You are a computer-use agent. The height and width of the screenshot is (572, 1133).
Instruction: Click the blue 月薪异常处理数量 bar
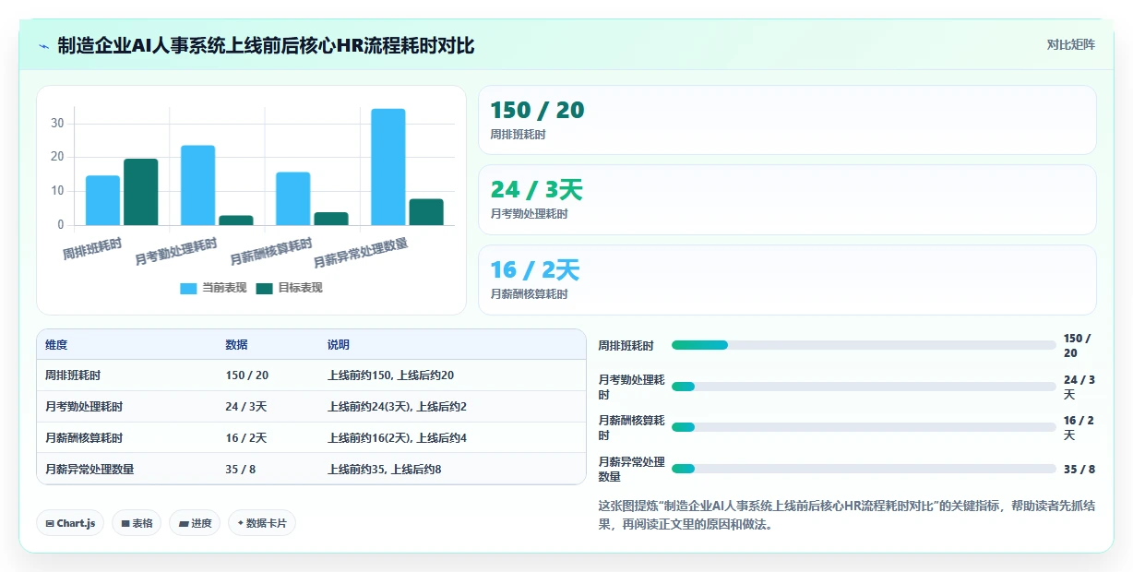[x=388, y=167]
